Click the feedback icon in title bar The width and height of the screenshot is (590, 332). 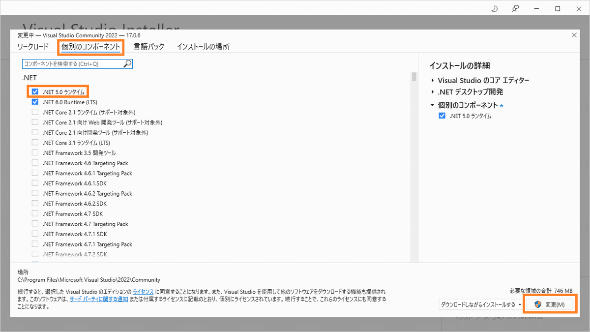click(x=515, y=8)
